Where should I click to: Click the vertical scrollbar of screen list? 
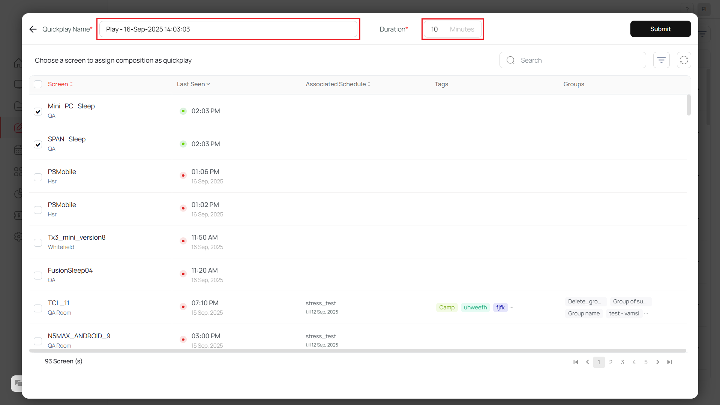click(x=688, y=105)
